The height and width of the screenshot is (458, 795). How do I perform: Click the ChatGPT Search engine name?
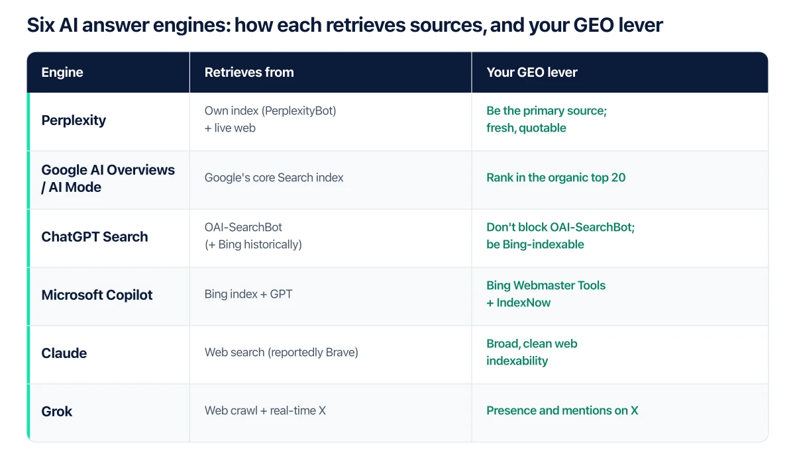pyautogui.click(x=95, y=237)
